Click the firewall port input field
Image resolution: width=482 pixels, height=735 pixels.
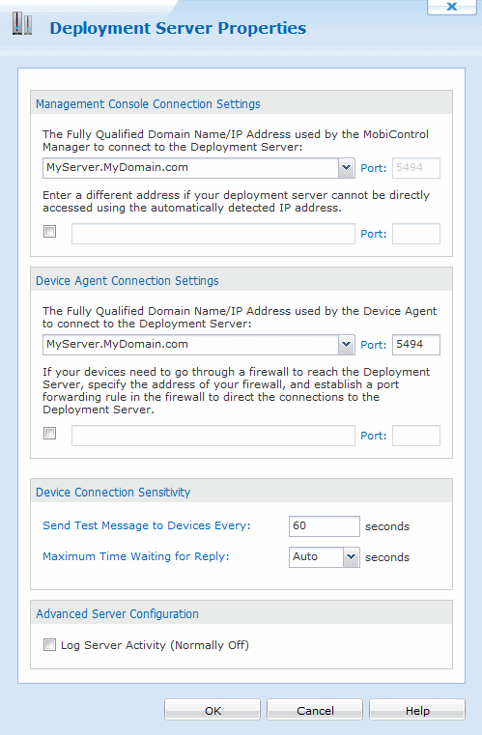pyautogui.click(x=416, y=436)
